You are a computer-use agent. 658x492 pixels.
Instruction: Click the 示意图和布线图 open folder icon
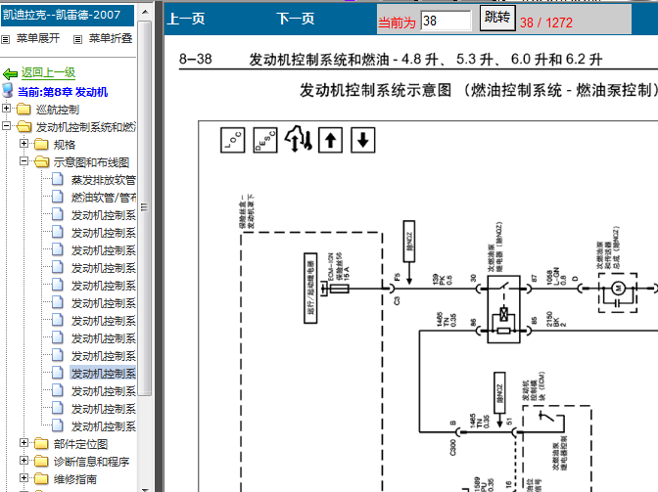[x=41, y=162]
